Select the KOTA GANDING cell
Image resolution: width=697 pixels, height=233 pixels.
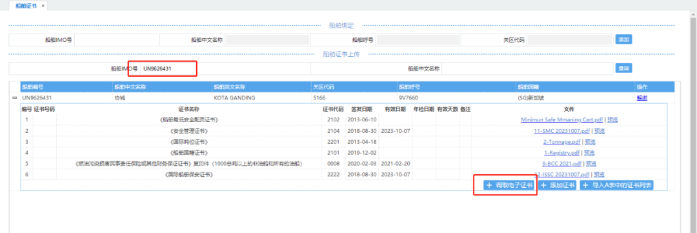261,98
